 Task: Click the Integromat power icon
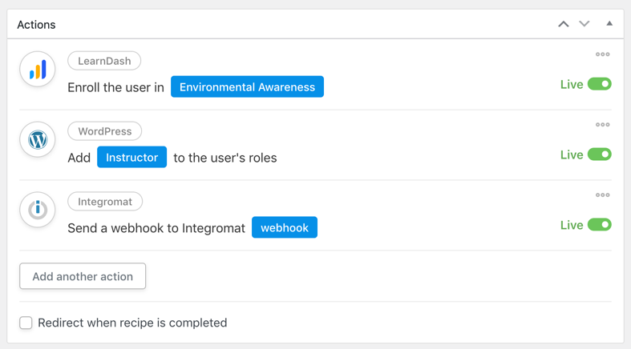(x=38, y=210)
